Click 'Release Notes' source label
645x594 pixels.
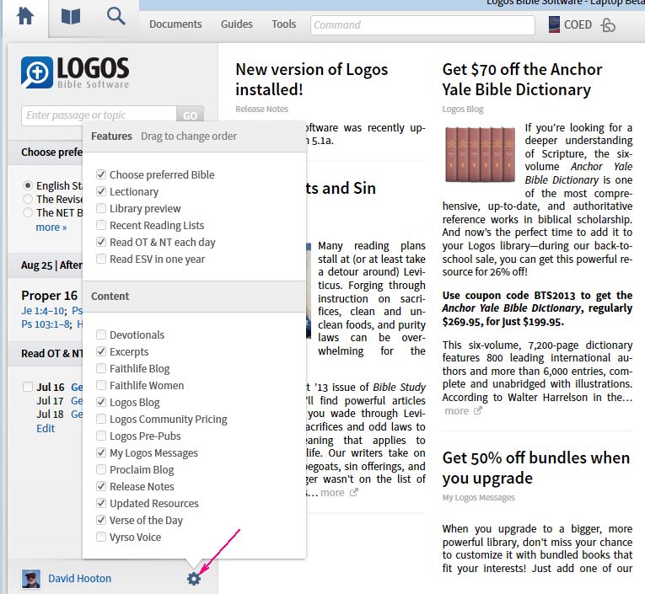click(261, 109)
